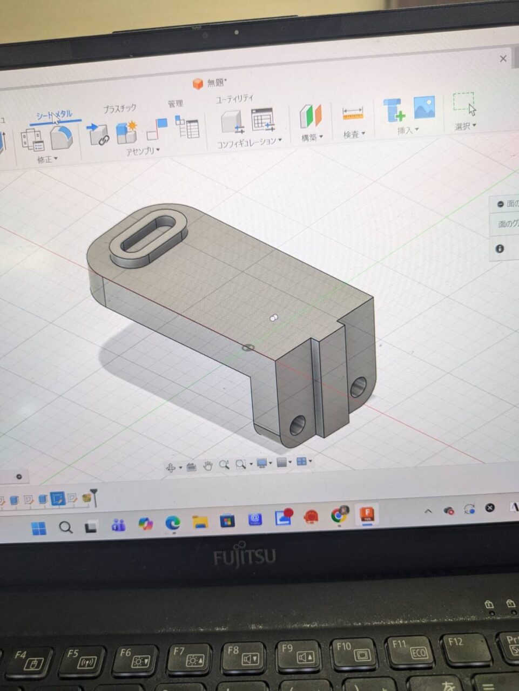Viewport: 519px width, 691px height.
Task: Open the Change Parameters table icon
Action: pos(188,128)
